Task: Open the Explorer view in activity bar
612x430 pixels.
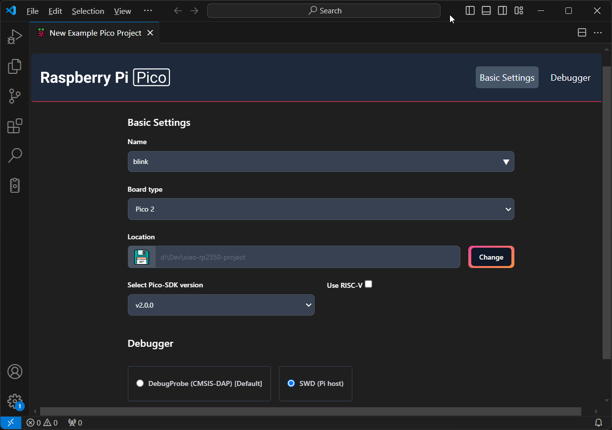Action: point(15,66)
